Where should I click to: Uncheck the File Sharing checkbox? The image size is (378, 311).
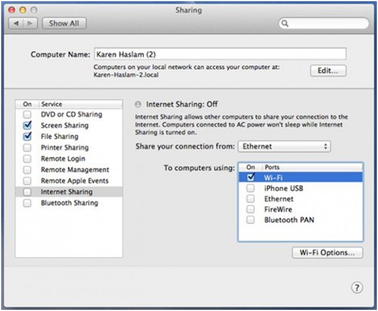27,137
